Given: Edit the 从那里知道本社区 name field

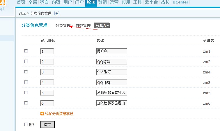Looking at the screenshot, I should (112, 93).
